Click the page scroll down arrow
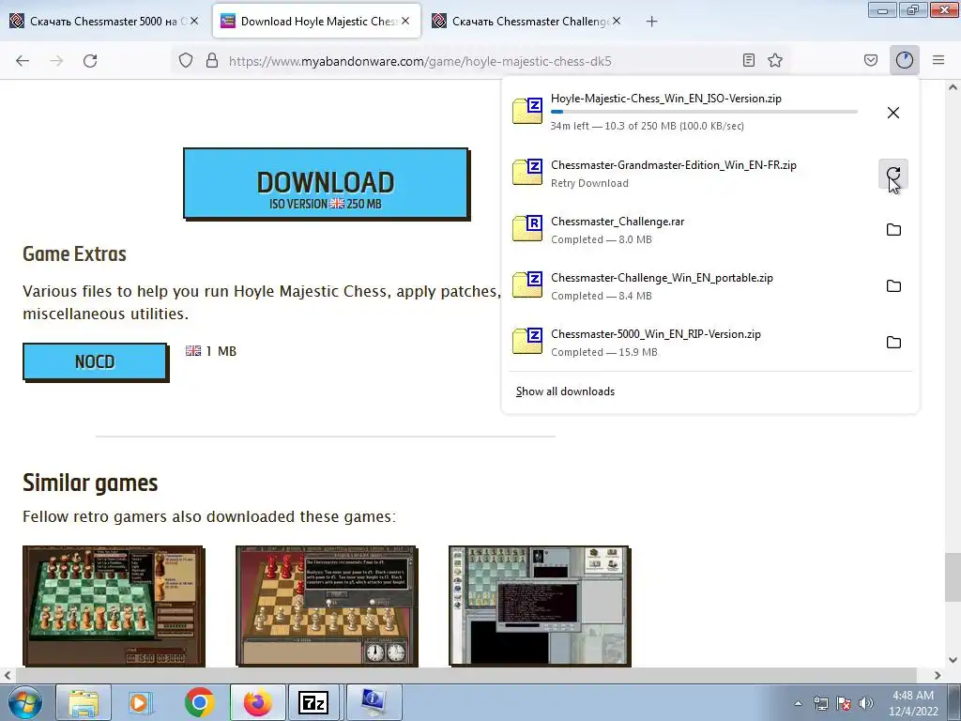 point(953,660)
